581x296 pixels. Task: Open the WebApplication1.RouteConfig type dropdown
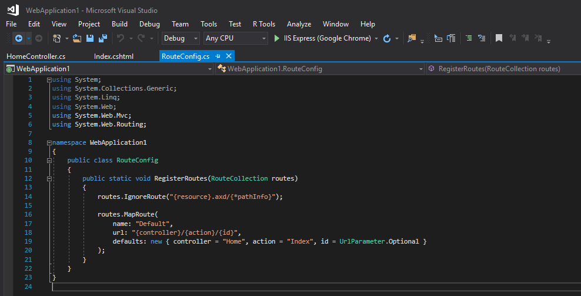coord(320,69)
